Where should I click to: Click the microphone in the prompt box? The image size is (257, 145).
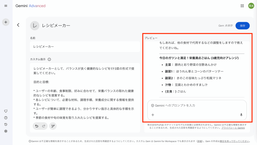pos(241,115)
